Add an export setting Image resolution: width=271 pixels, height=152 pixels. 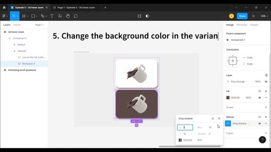pyautogui.click(x=266, y=133)
